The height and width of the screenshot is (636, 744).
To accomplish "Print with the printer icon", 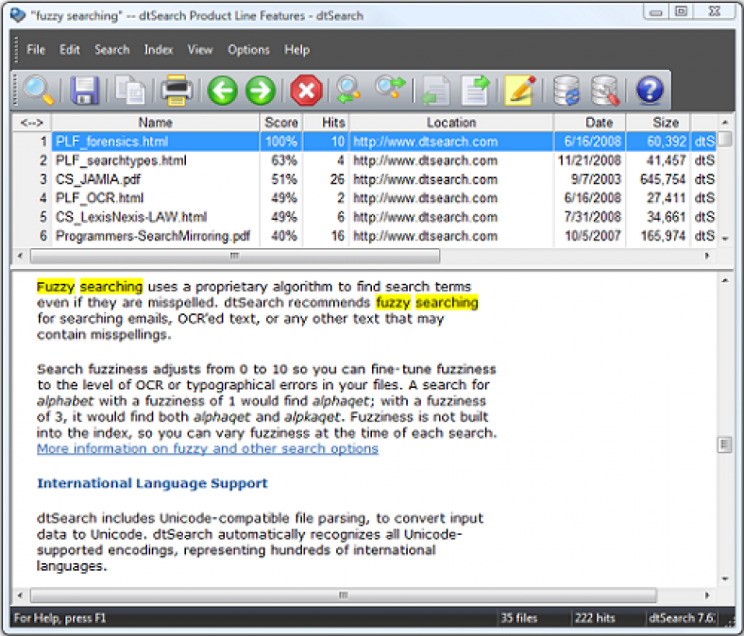I will pyautogui.click(x=176, y=90).
